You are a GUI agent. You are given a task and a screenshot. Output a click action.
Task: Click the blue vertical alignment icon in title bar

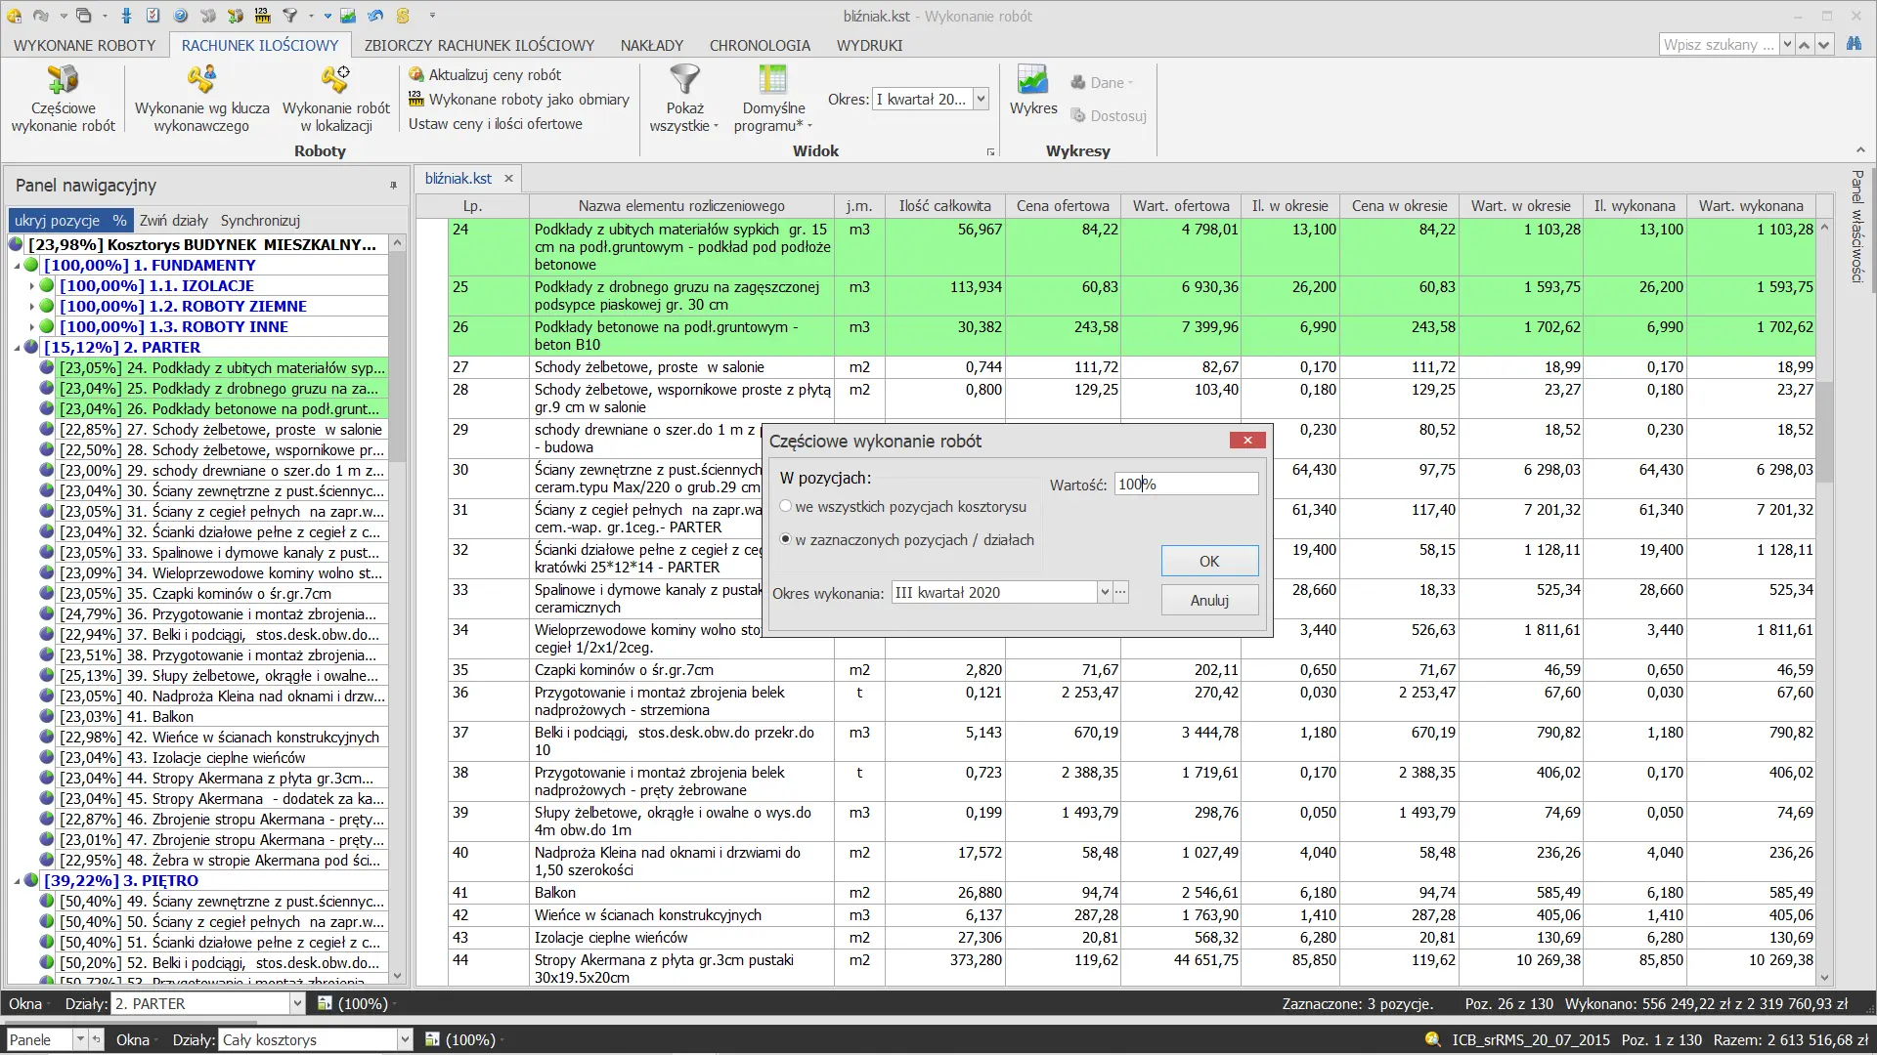tap(126, 16)
